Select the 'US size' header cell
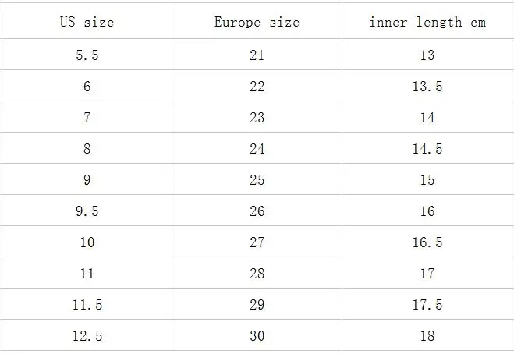 [x=87, y=21]
